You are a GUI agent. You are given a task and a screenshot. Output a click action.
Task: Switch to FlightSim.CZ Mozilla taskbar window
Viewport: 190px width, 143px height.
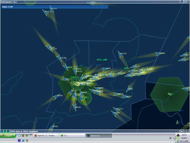click(46, 136)
